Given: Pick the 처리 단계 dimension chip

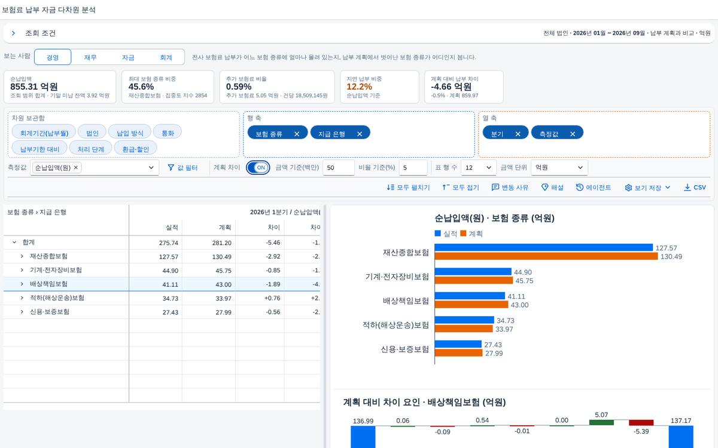Looking at the screenshot, I should tap(90, 149).
